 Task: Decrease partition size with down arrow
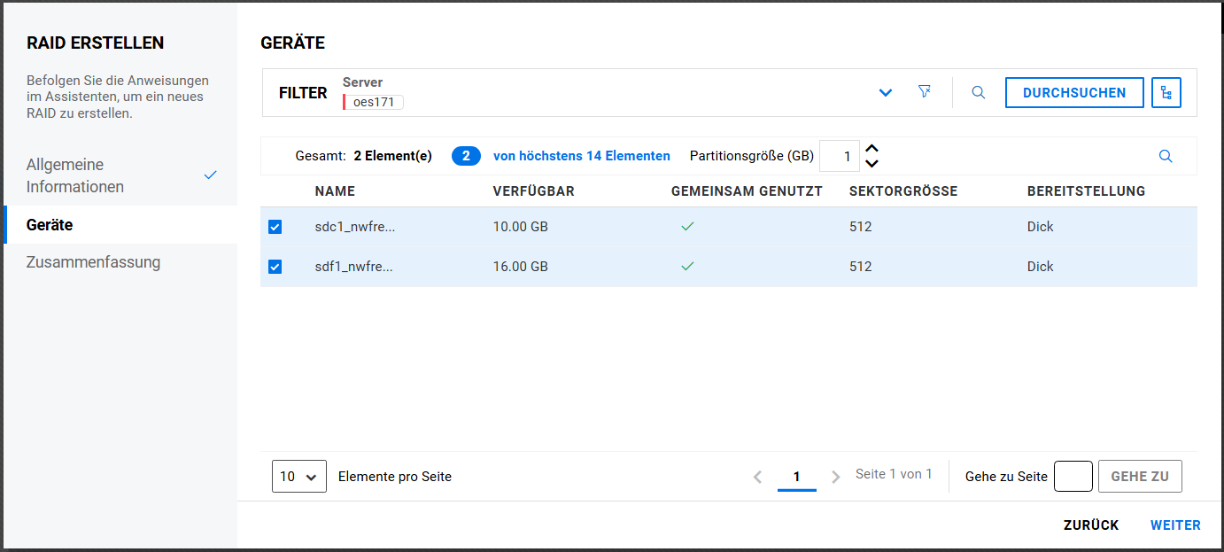click(x=872, y=163)
